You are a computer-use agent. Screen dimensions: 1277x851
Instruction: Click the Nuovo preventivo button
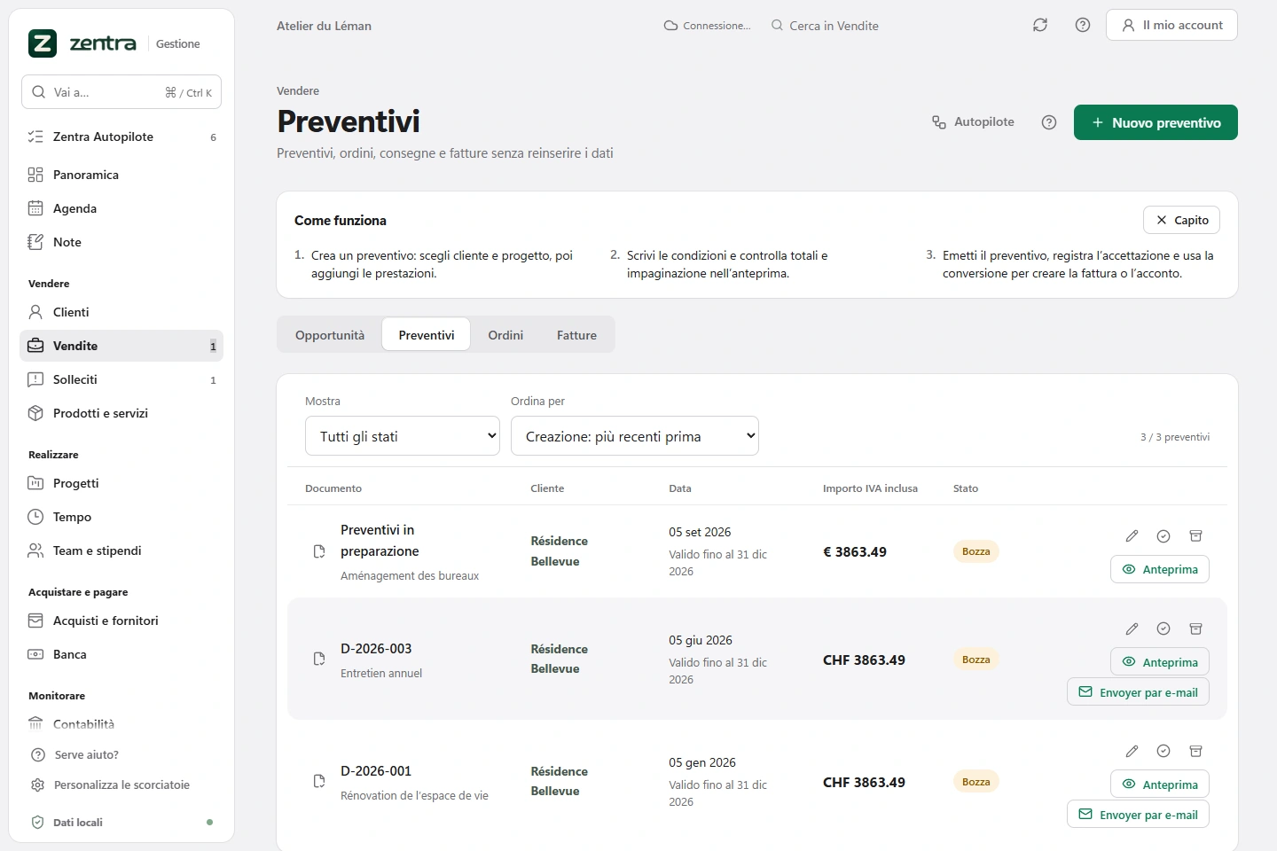coord(1156,122)
